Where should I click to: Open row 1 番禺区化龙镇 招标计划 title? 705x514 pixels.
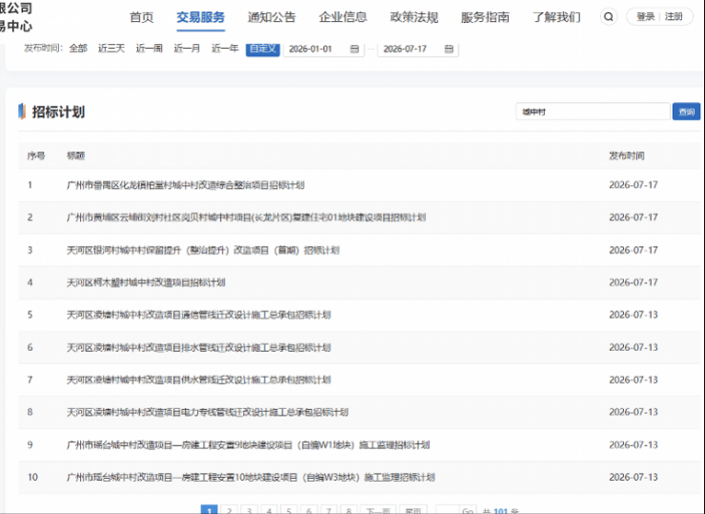pyautogui.click(x=185, y=185)
